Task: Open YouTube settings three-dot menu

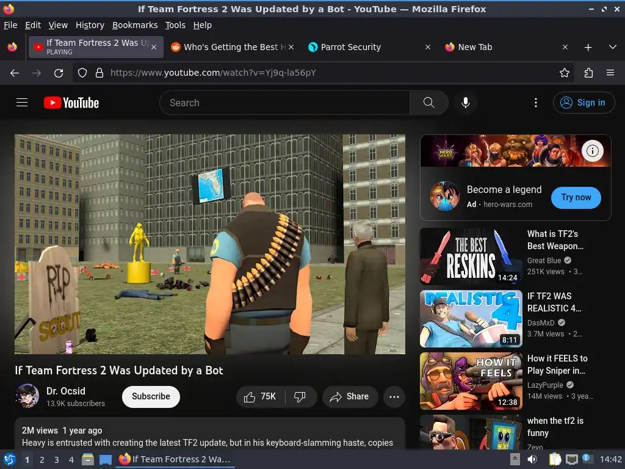Action: 536,103
